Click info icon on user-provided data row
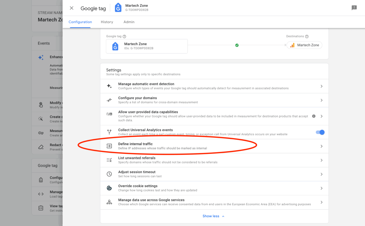 point(314,116)
